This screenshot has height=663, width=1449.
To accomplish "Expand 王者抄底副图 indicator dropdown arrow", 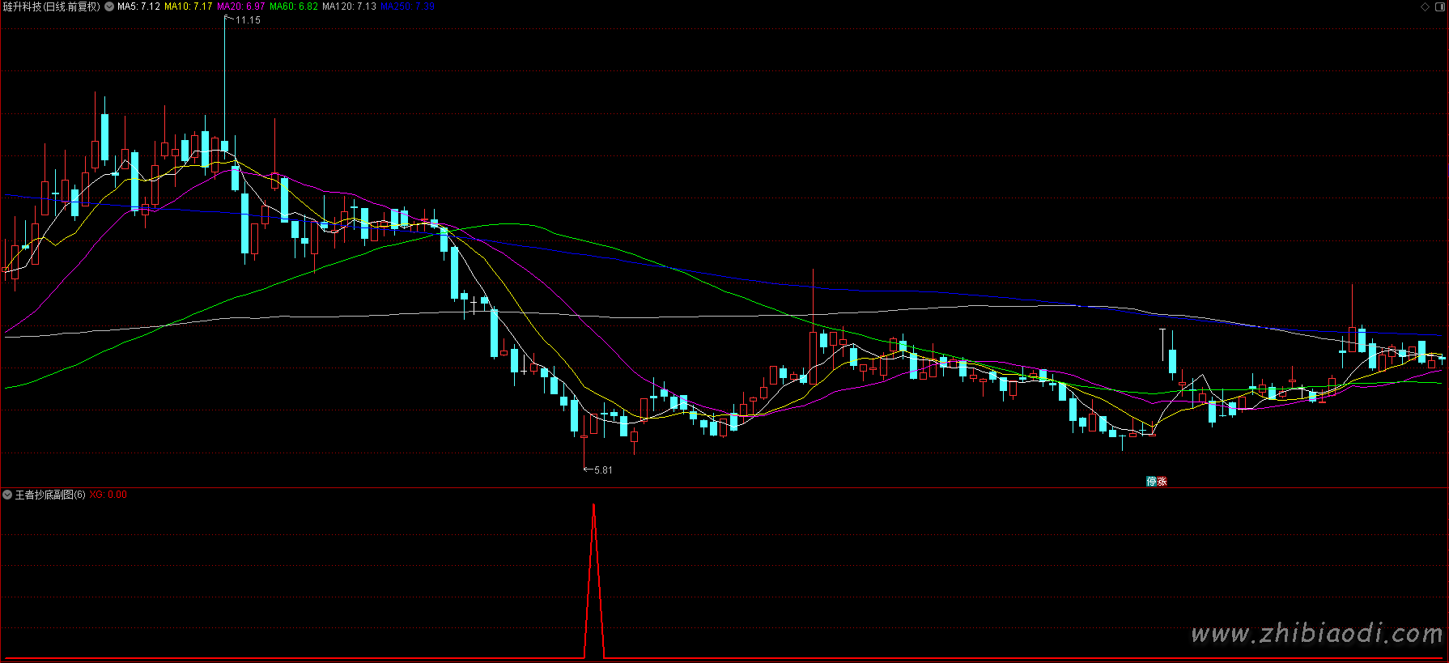I will [x=7, y=495].
